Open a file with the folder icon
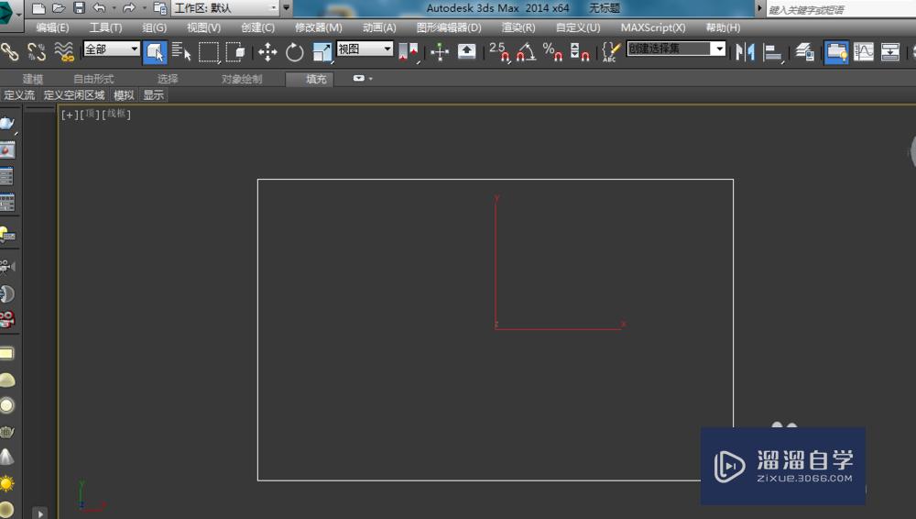Screen dimensions: 916x519 (x=59, y=8)
